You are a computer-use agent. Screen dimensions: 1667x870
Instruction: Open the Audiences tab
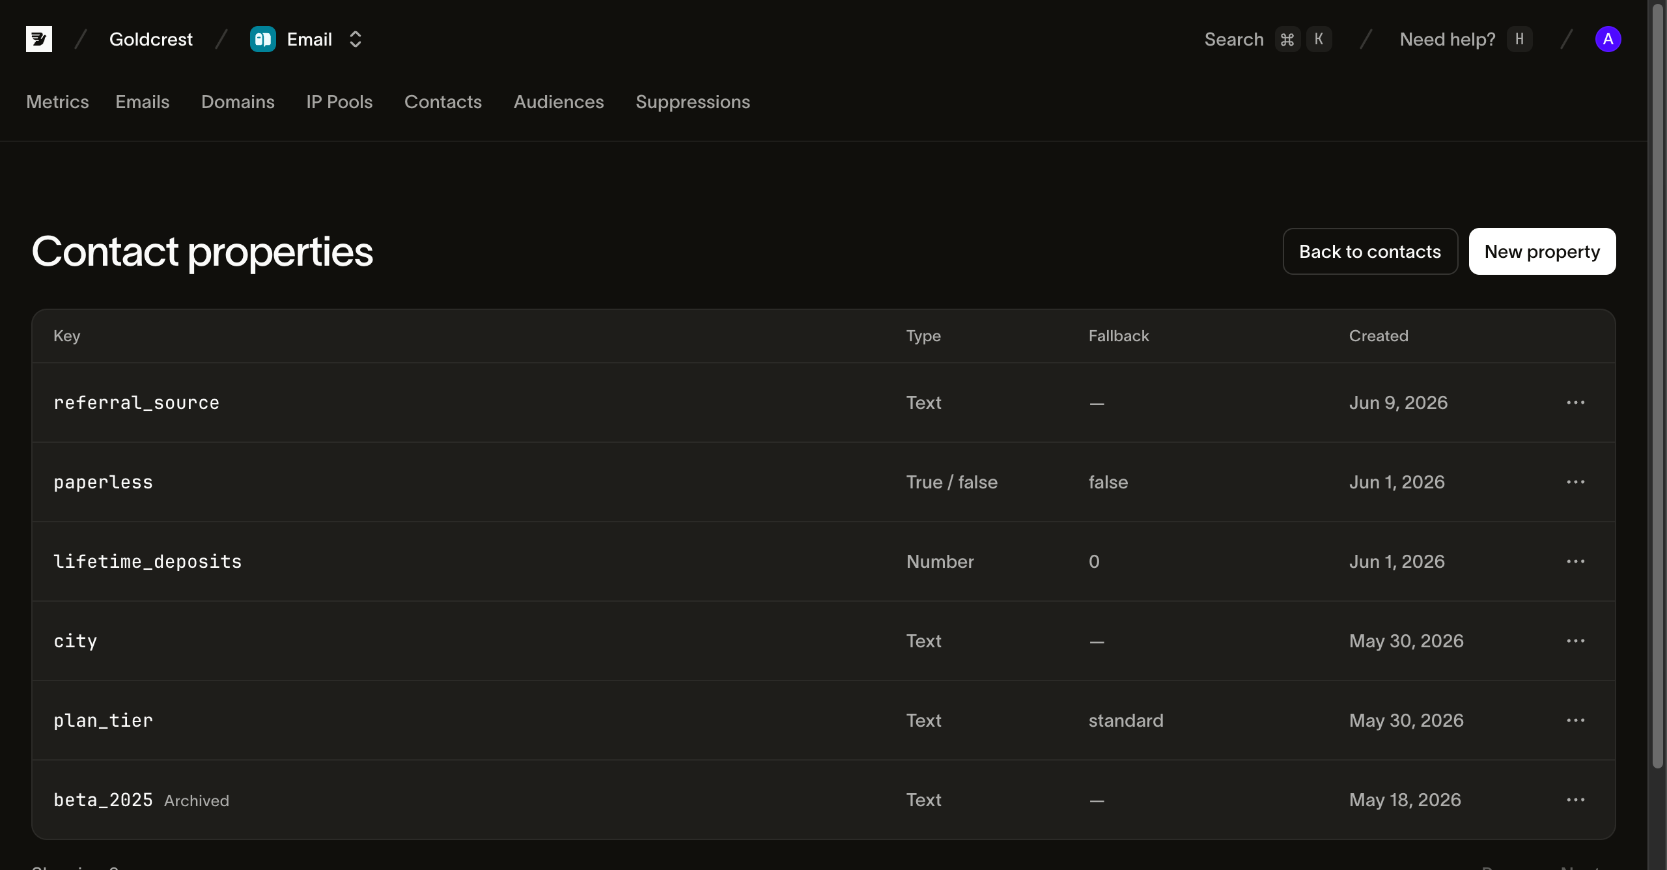[x=559, y=102]
